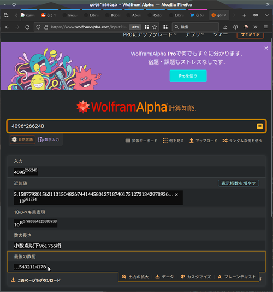Click the four-square extension icon beside the URL bar
The image size is (273, 292).
pyautogui.click(x=165, y=27)
